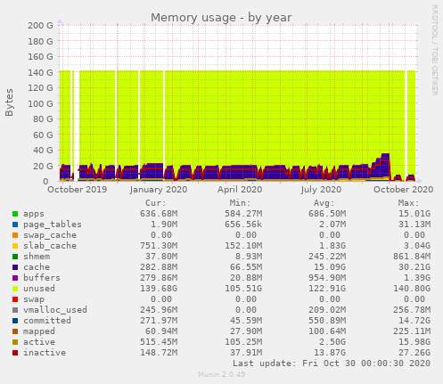The image size is (443, 384).
Task: Click the green apps legend color square
Action: point(15,214)
